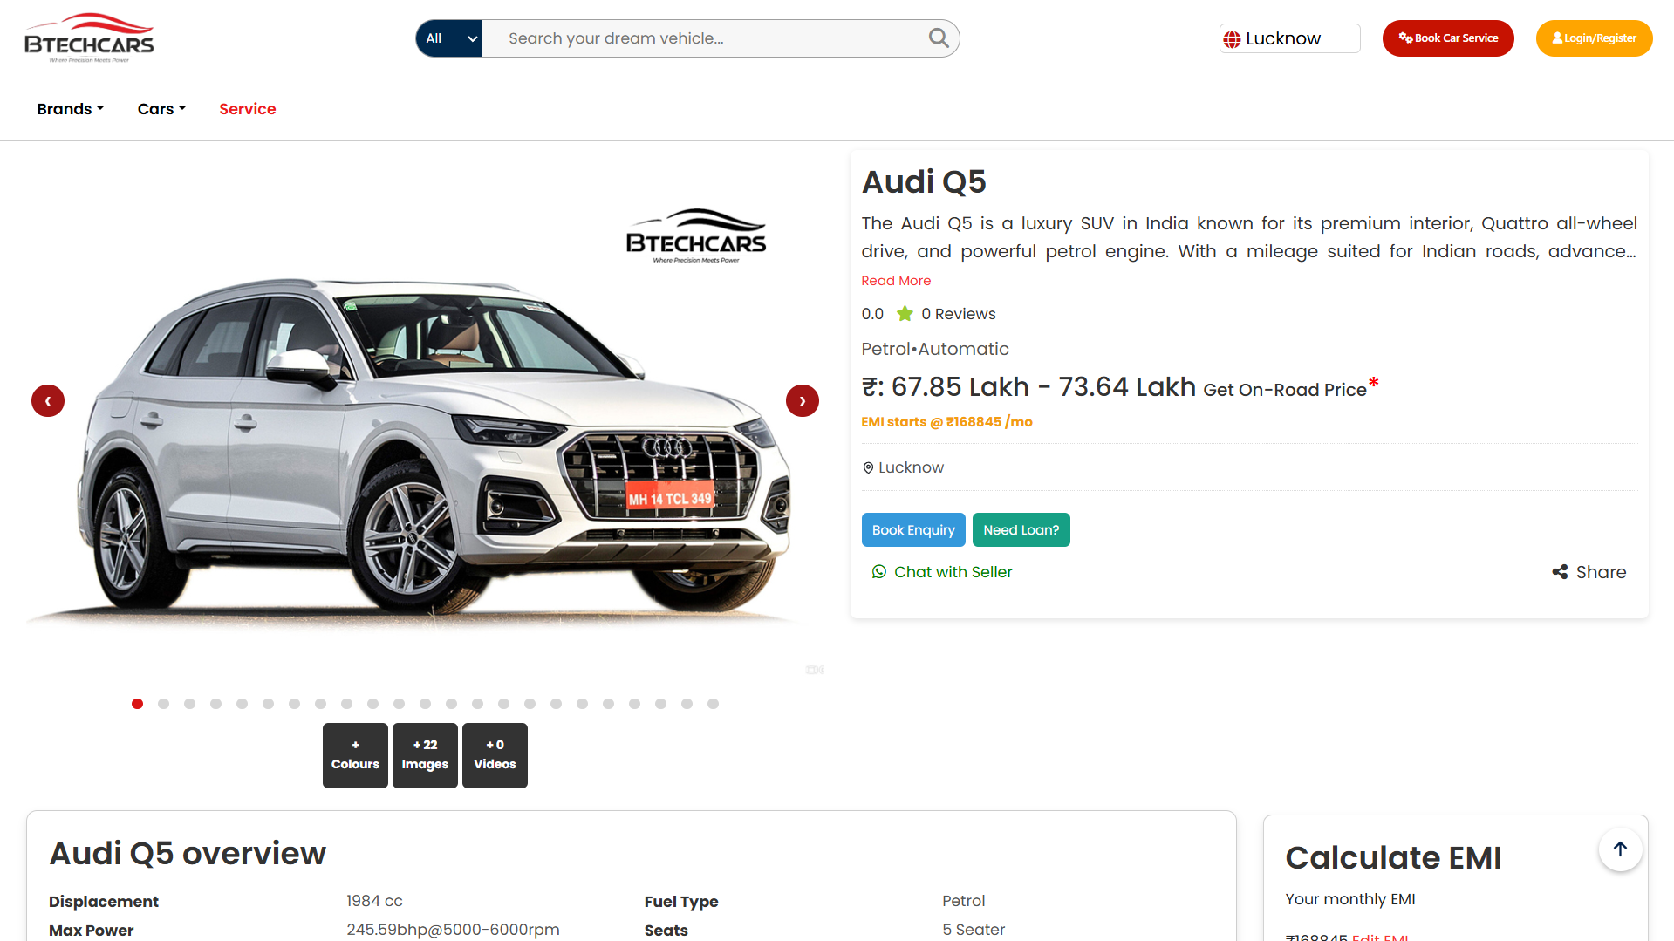
Task: Open the Lucknow city selector
Action: (1289, 38)
